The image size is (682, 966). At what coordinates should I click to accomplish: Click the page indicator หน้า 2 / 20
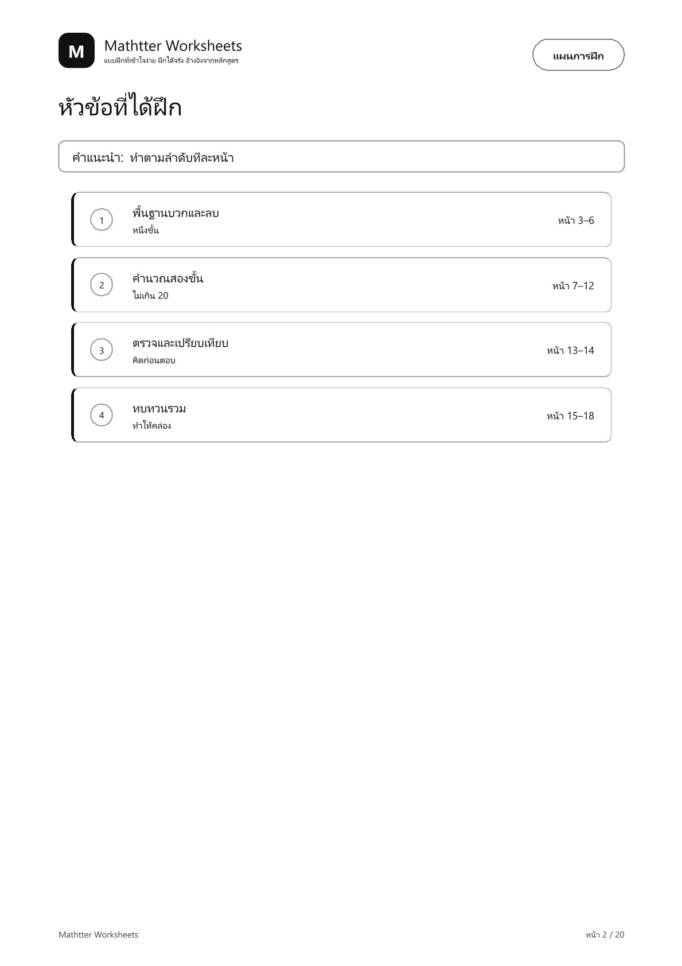(605, 934)
